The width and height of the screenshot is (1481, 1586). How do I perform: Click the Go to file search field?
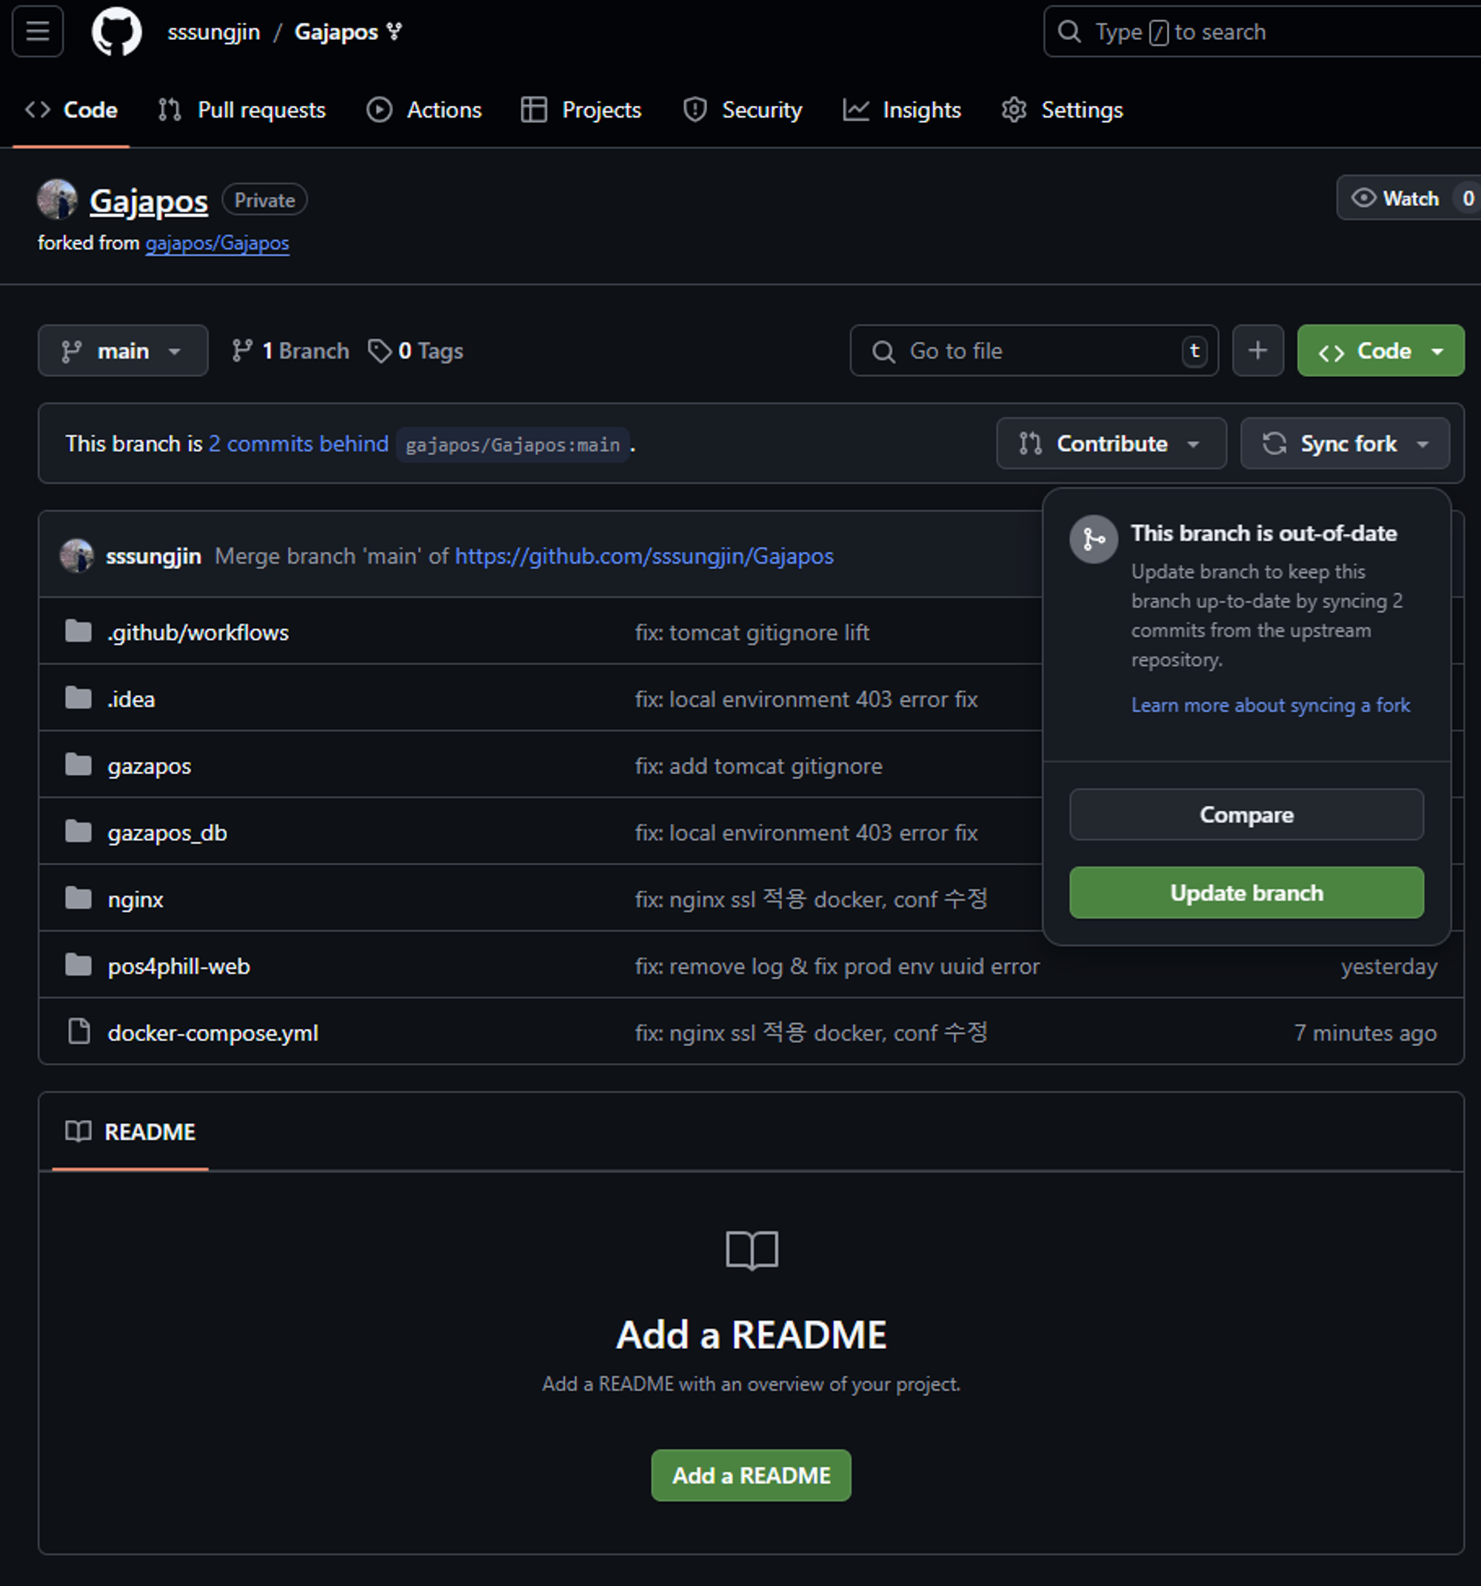[1033, 351]
